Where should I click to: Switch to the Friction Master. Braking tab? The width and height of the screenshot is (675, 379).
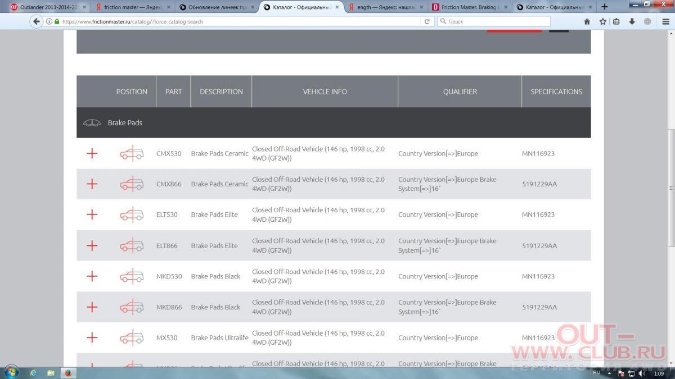click(x=470, y=7)
